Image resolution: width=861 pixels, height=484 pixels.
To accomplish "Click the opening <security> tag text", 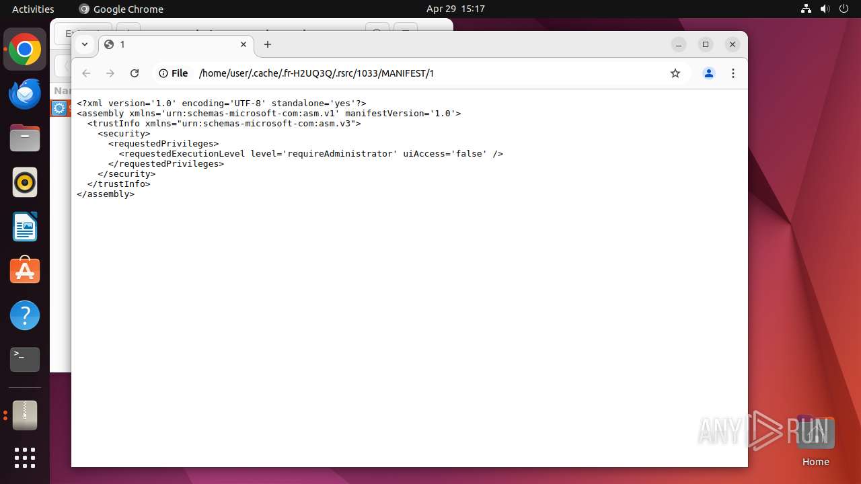I will [x=124, y=134].
